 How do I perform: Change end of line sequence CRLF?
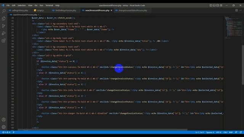225,132
